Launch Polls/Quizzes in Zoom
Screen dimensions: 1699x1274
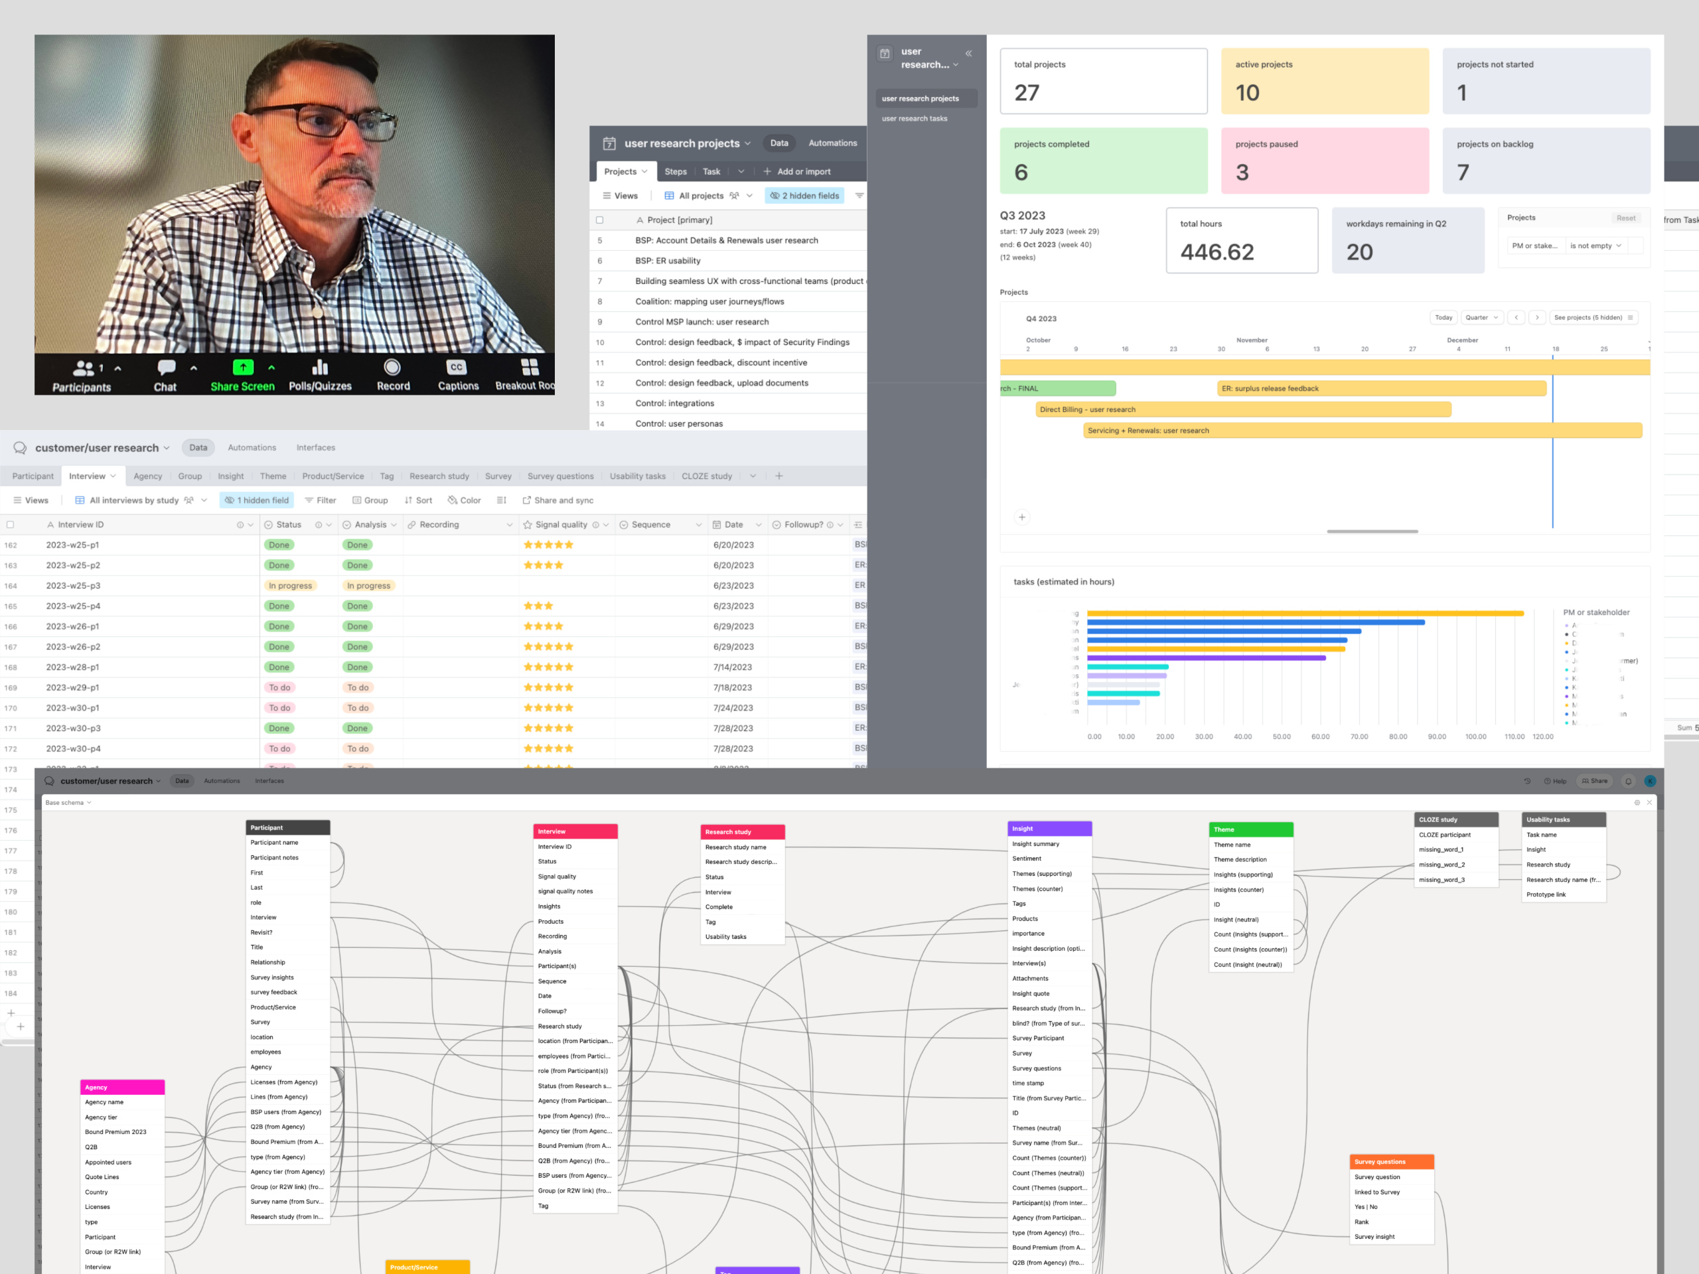pyautogui.click(x=319, y=375)
